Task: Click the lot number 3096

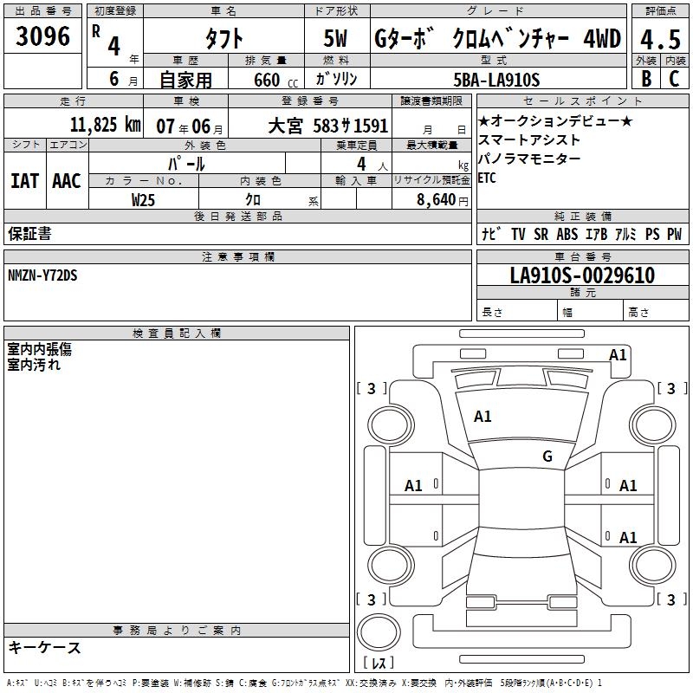Action: [x=42, y=36]
